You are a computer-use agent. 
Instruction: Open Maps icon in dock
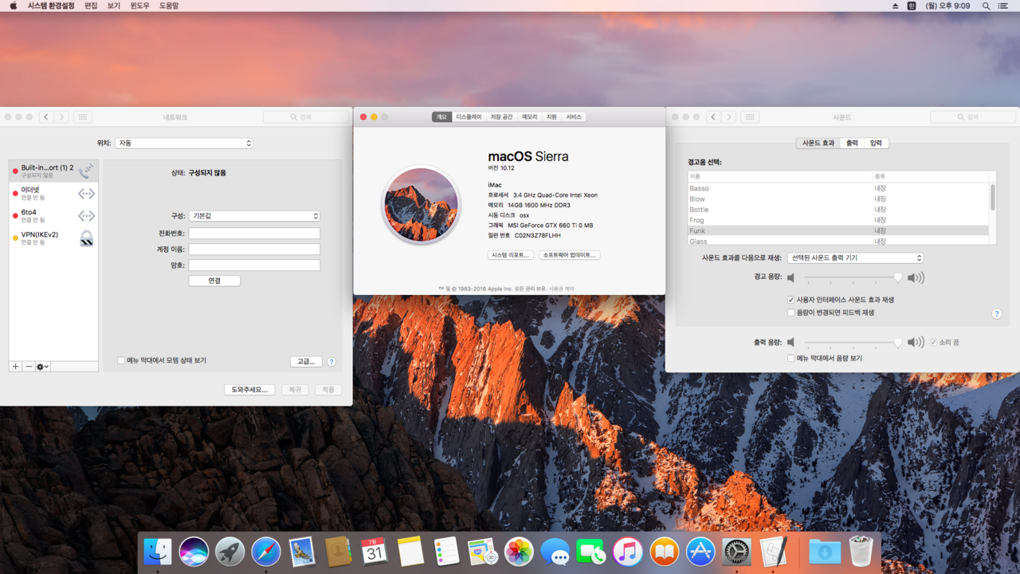(x=483, y=552)
